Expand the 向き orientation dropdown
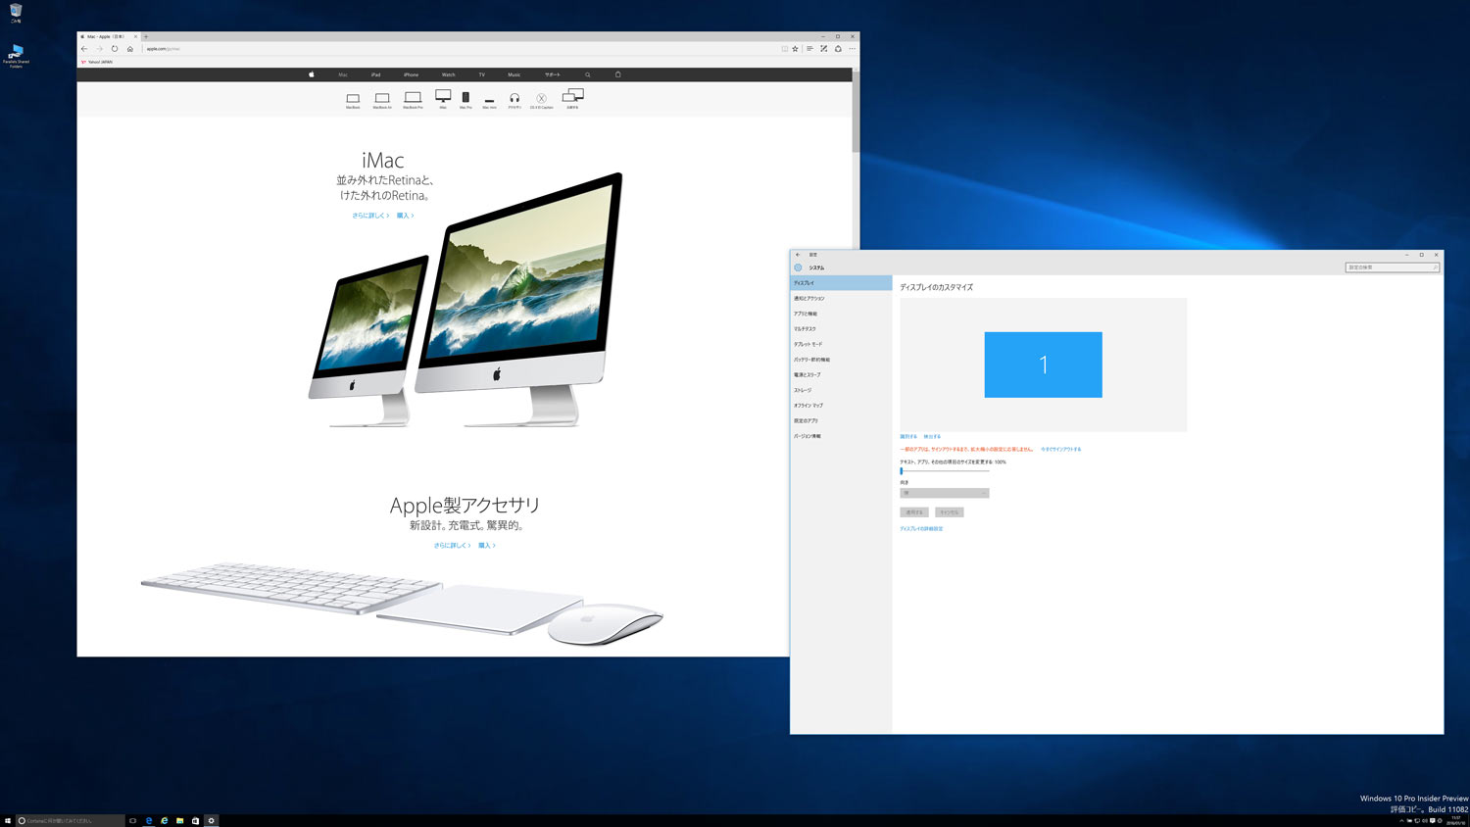 (945, 493)
